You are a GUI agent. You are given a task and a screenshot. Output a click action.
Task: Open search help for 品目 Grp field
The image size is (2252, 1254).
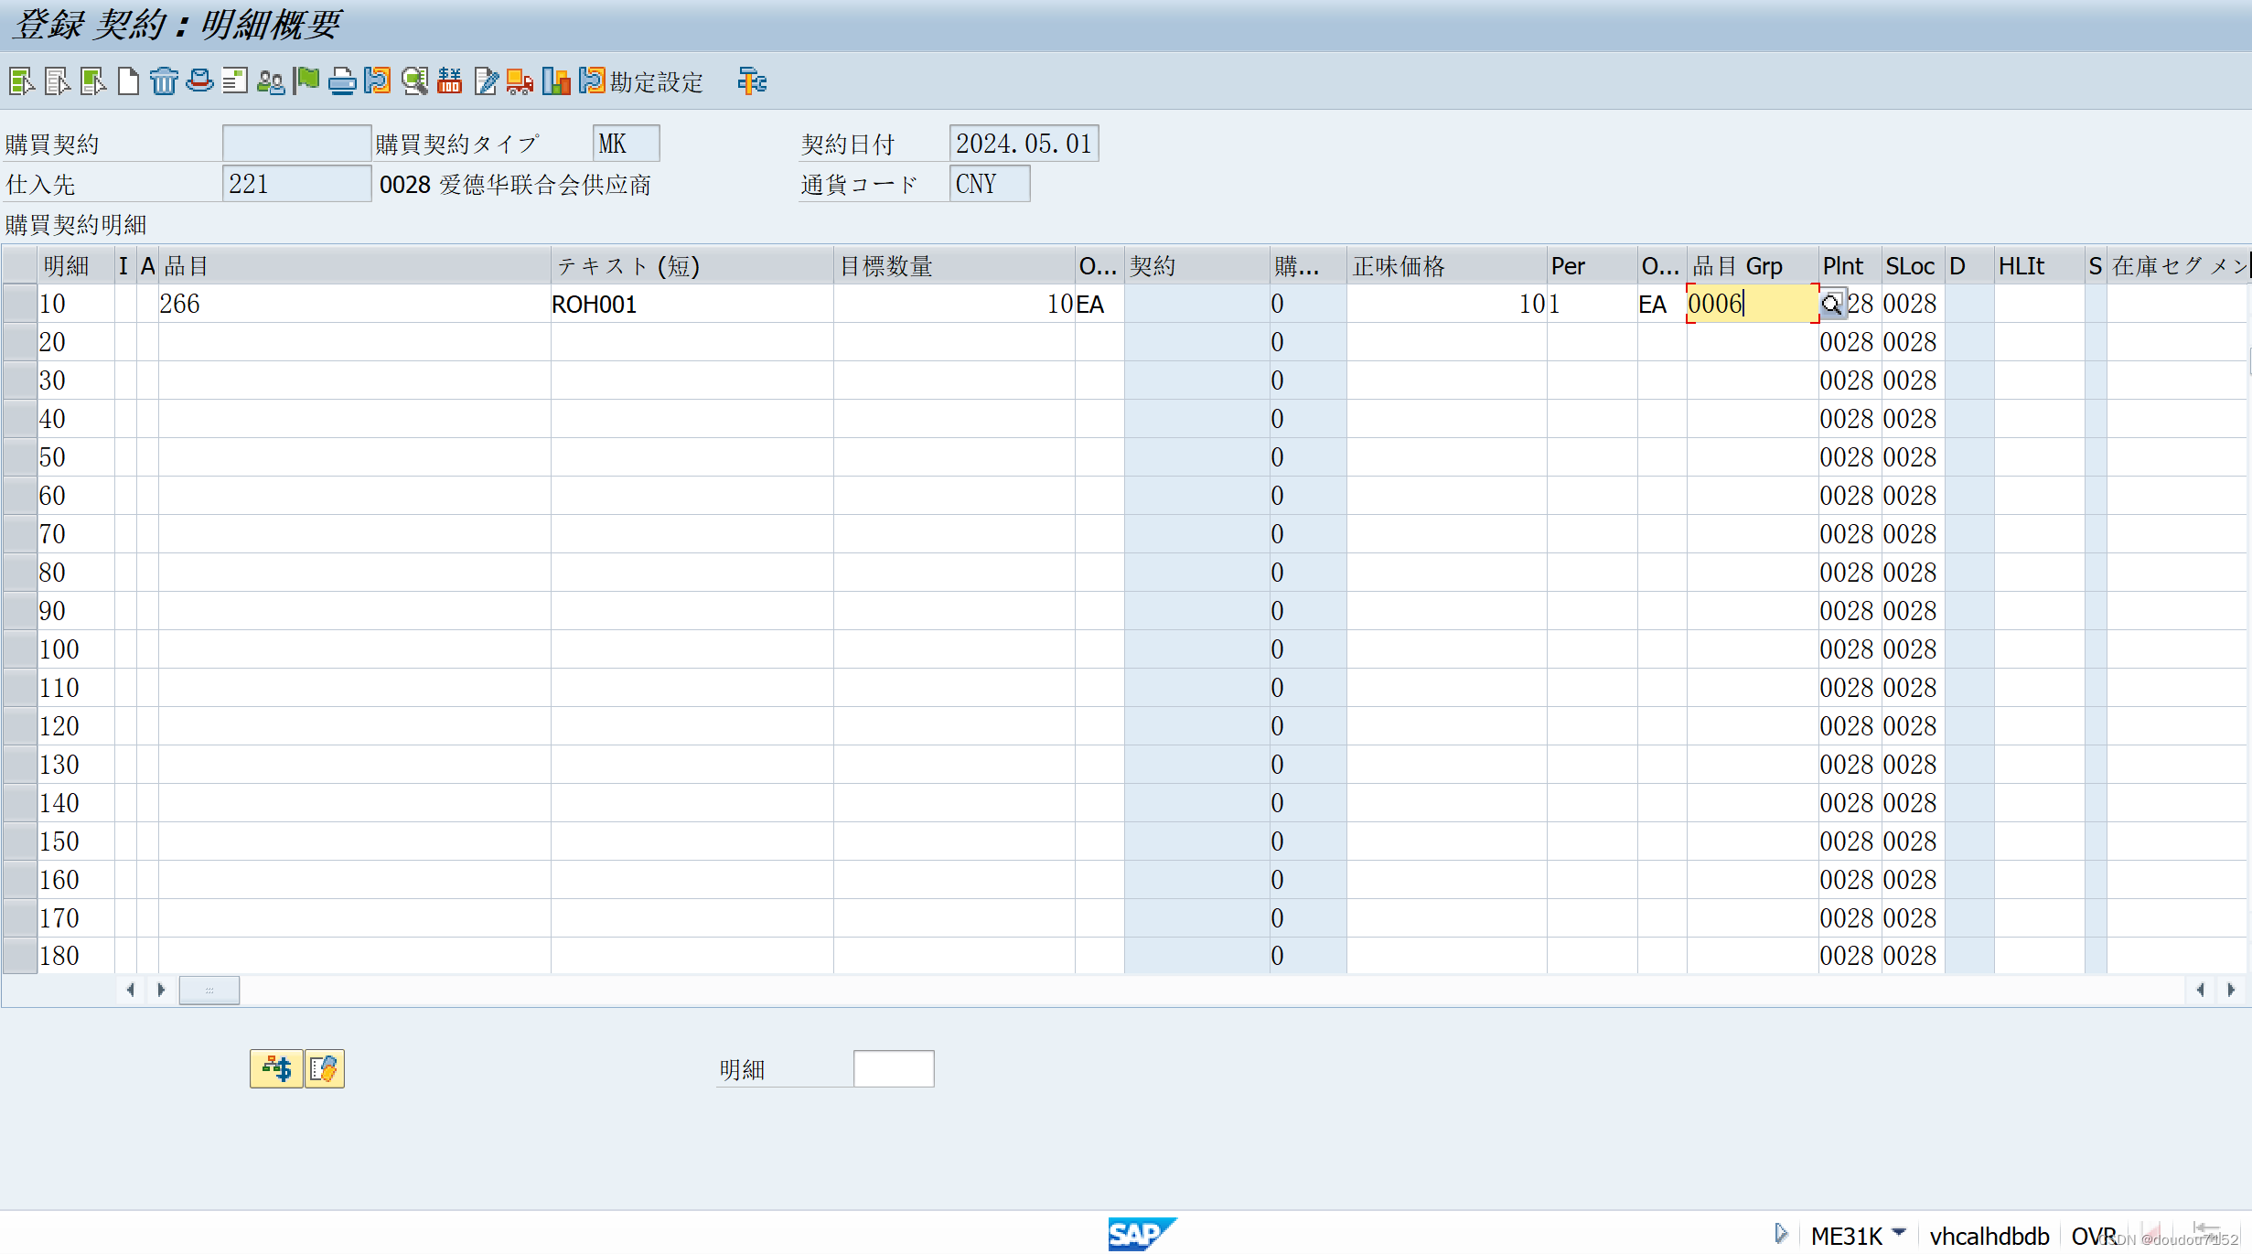1831,304
